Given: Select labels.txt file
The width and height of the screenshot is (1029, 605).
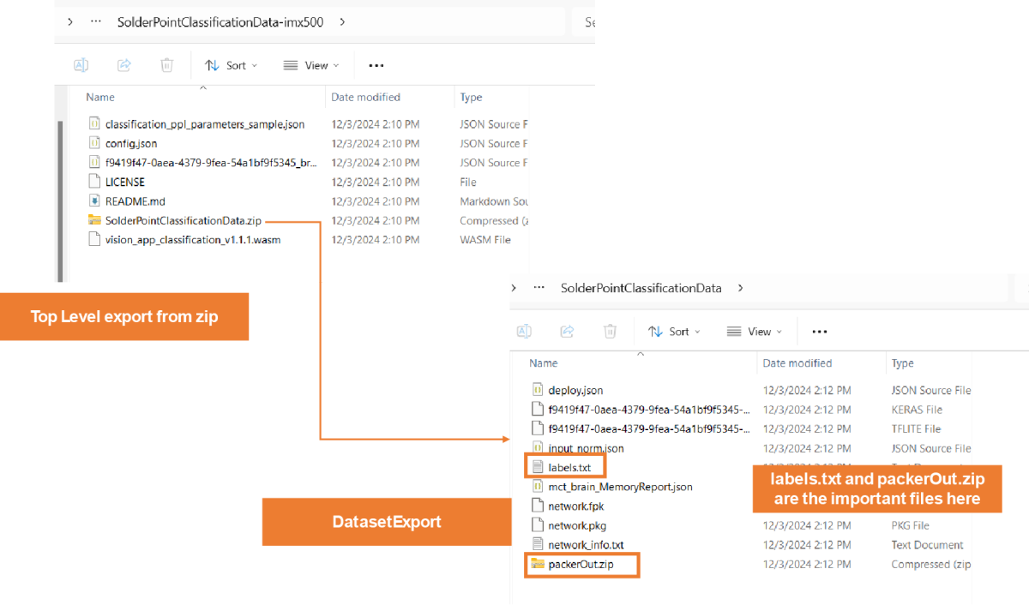Looking at the screenshot, I should click(569, 467).
